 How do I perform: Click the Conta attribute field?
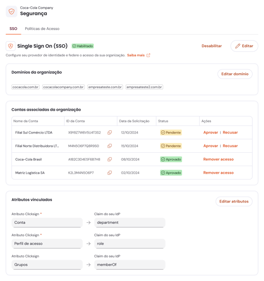click(47, 223)
